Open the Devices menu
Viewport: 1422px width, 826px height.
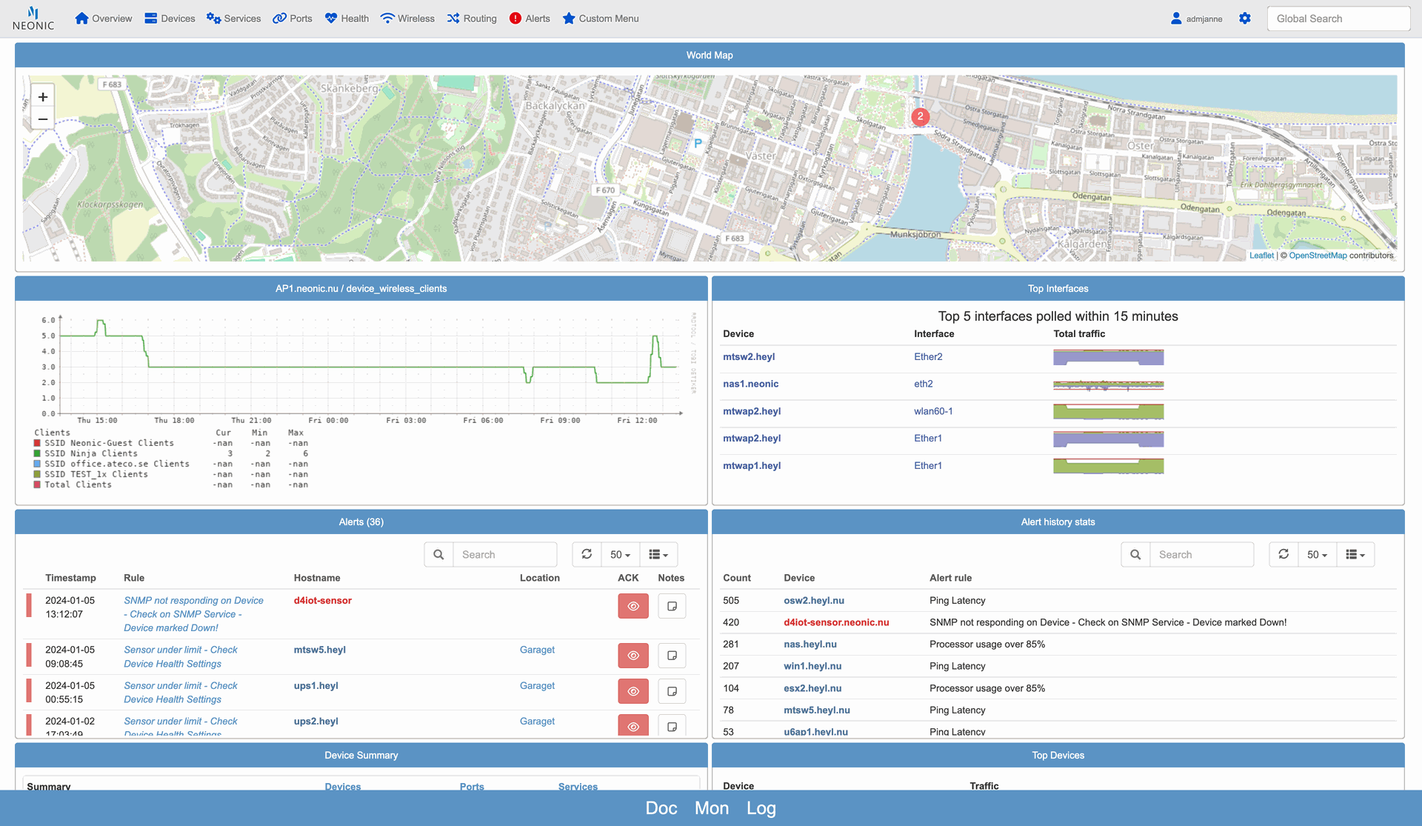click(170, 19)
